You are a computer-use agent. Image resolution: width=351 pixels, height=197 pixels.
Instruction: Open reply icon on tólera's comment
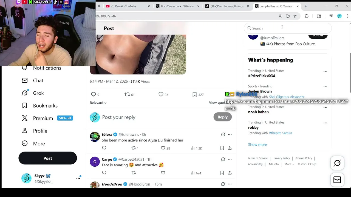click(104, 148)
